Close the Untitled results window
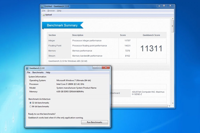200x133 pixels. pyautogui.click(x=170, y=6)
